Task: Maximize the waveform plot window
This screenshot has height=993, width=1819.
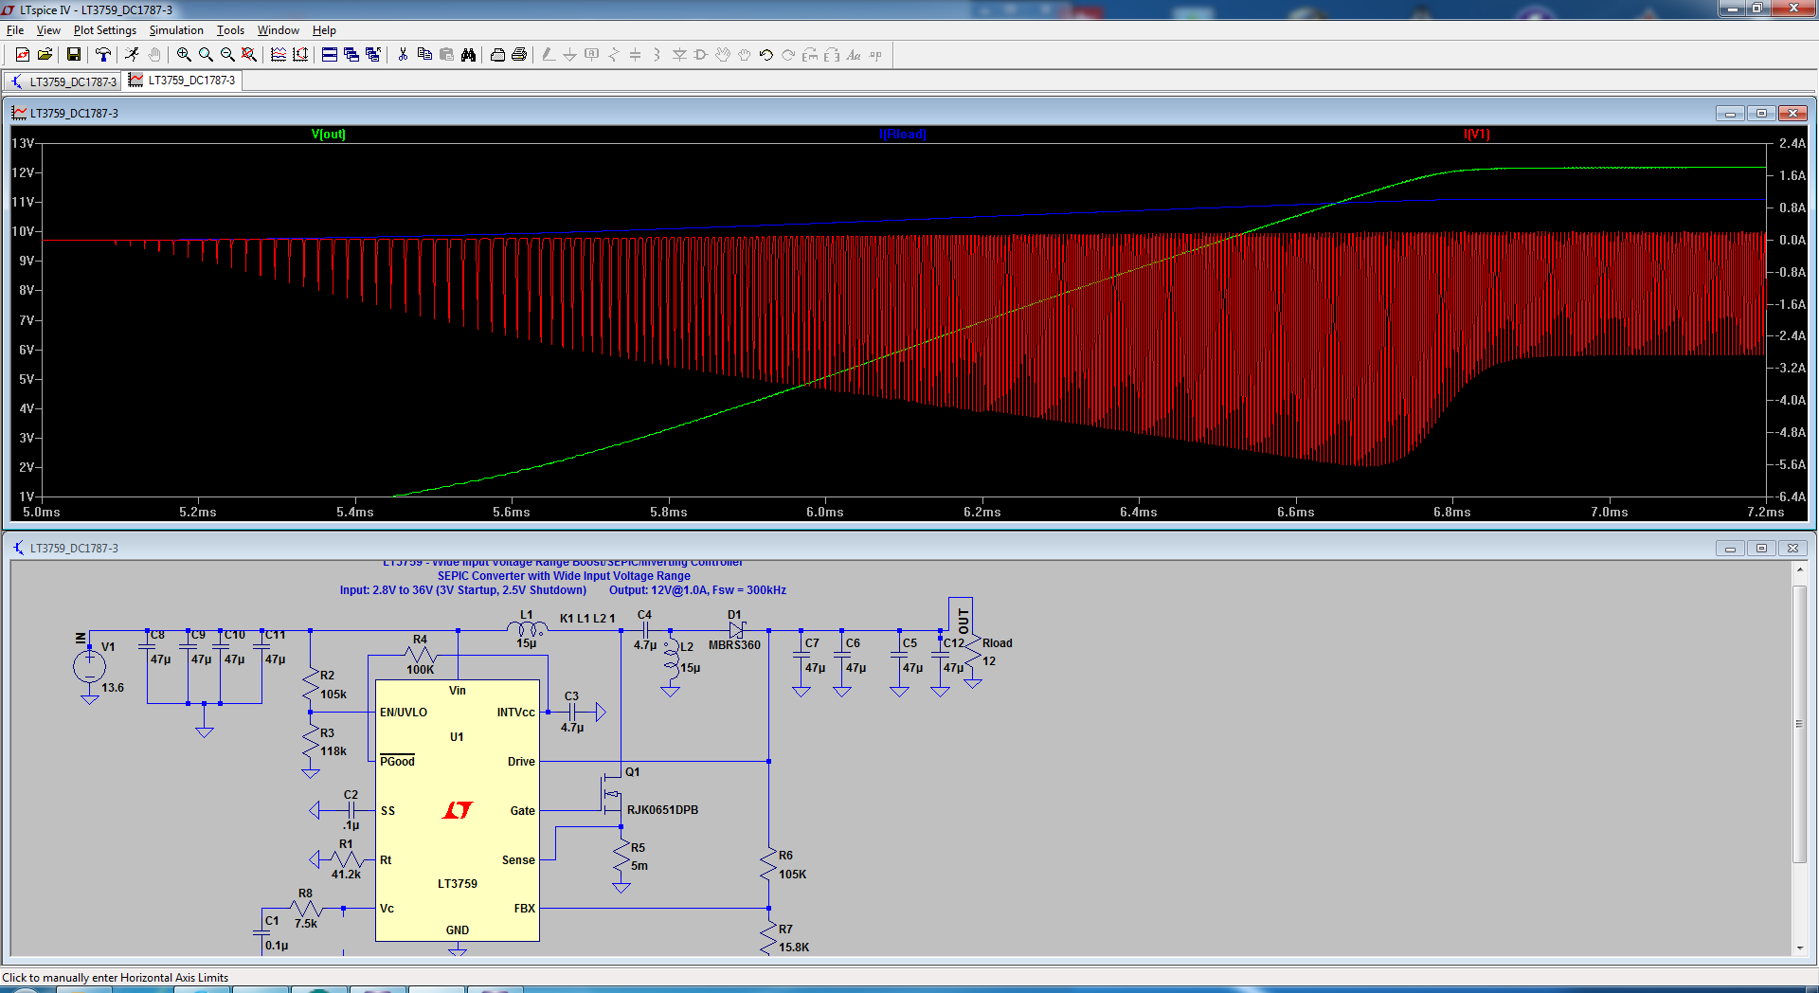Action: click(1761, 114)
